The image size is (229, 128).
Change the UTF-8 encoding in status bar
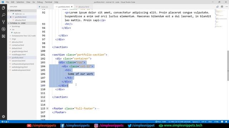tap(204, 122)
